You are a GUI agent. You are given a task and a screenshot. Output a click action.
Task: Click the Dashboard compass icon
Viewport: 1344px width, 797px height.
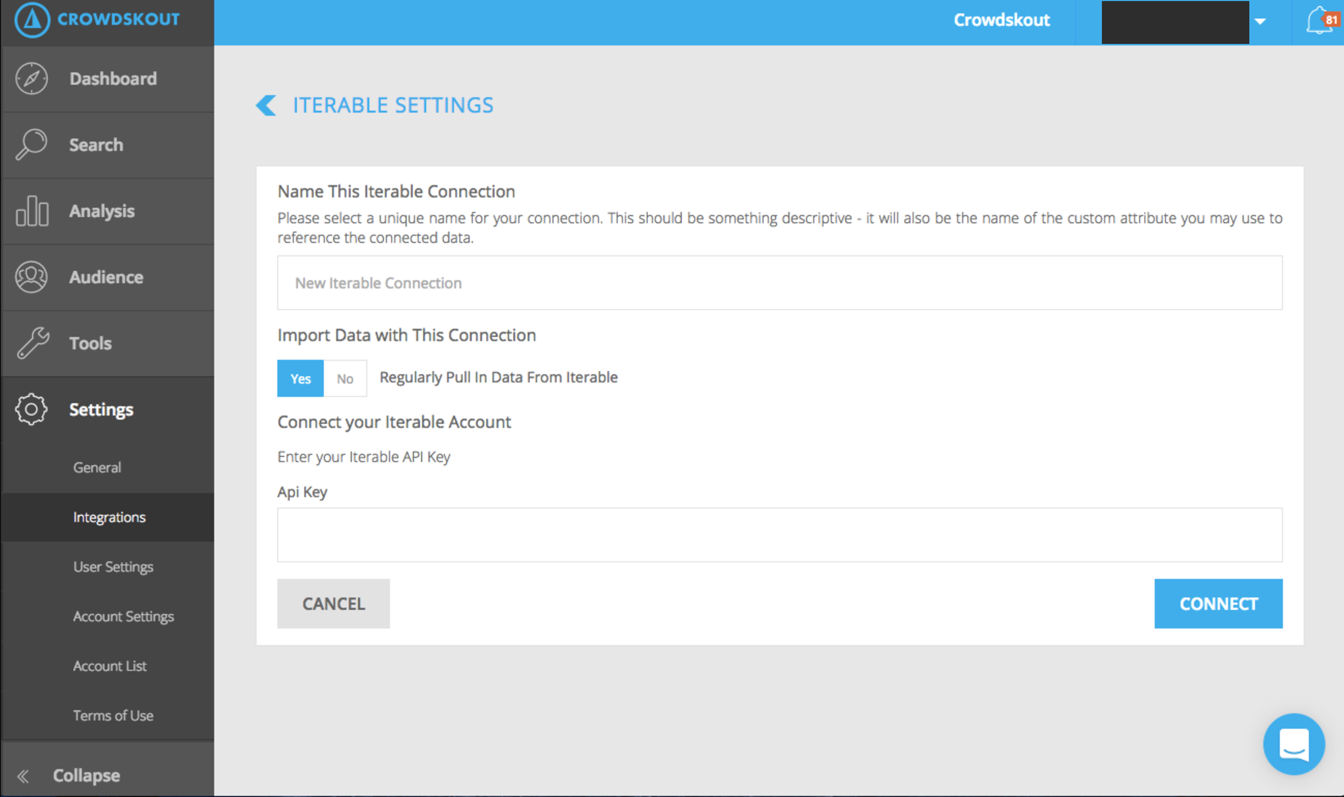31,79
